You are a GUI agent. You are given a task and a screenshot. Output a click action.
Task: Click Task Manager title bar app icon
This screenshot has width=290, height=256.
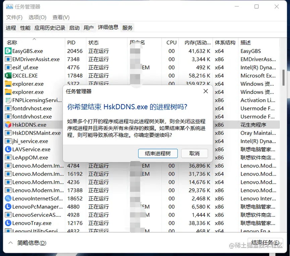pos(9,7)
